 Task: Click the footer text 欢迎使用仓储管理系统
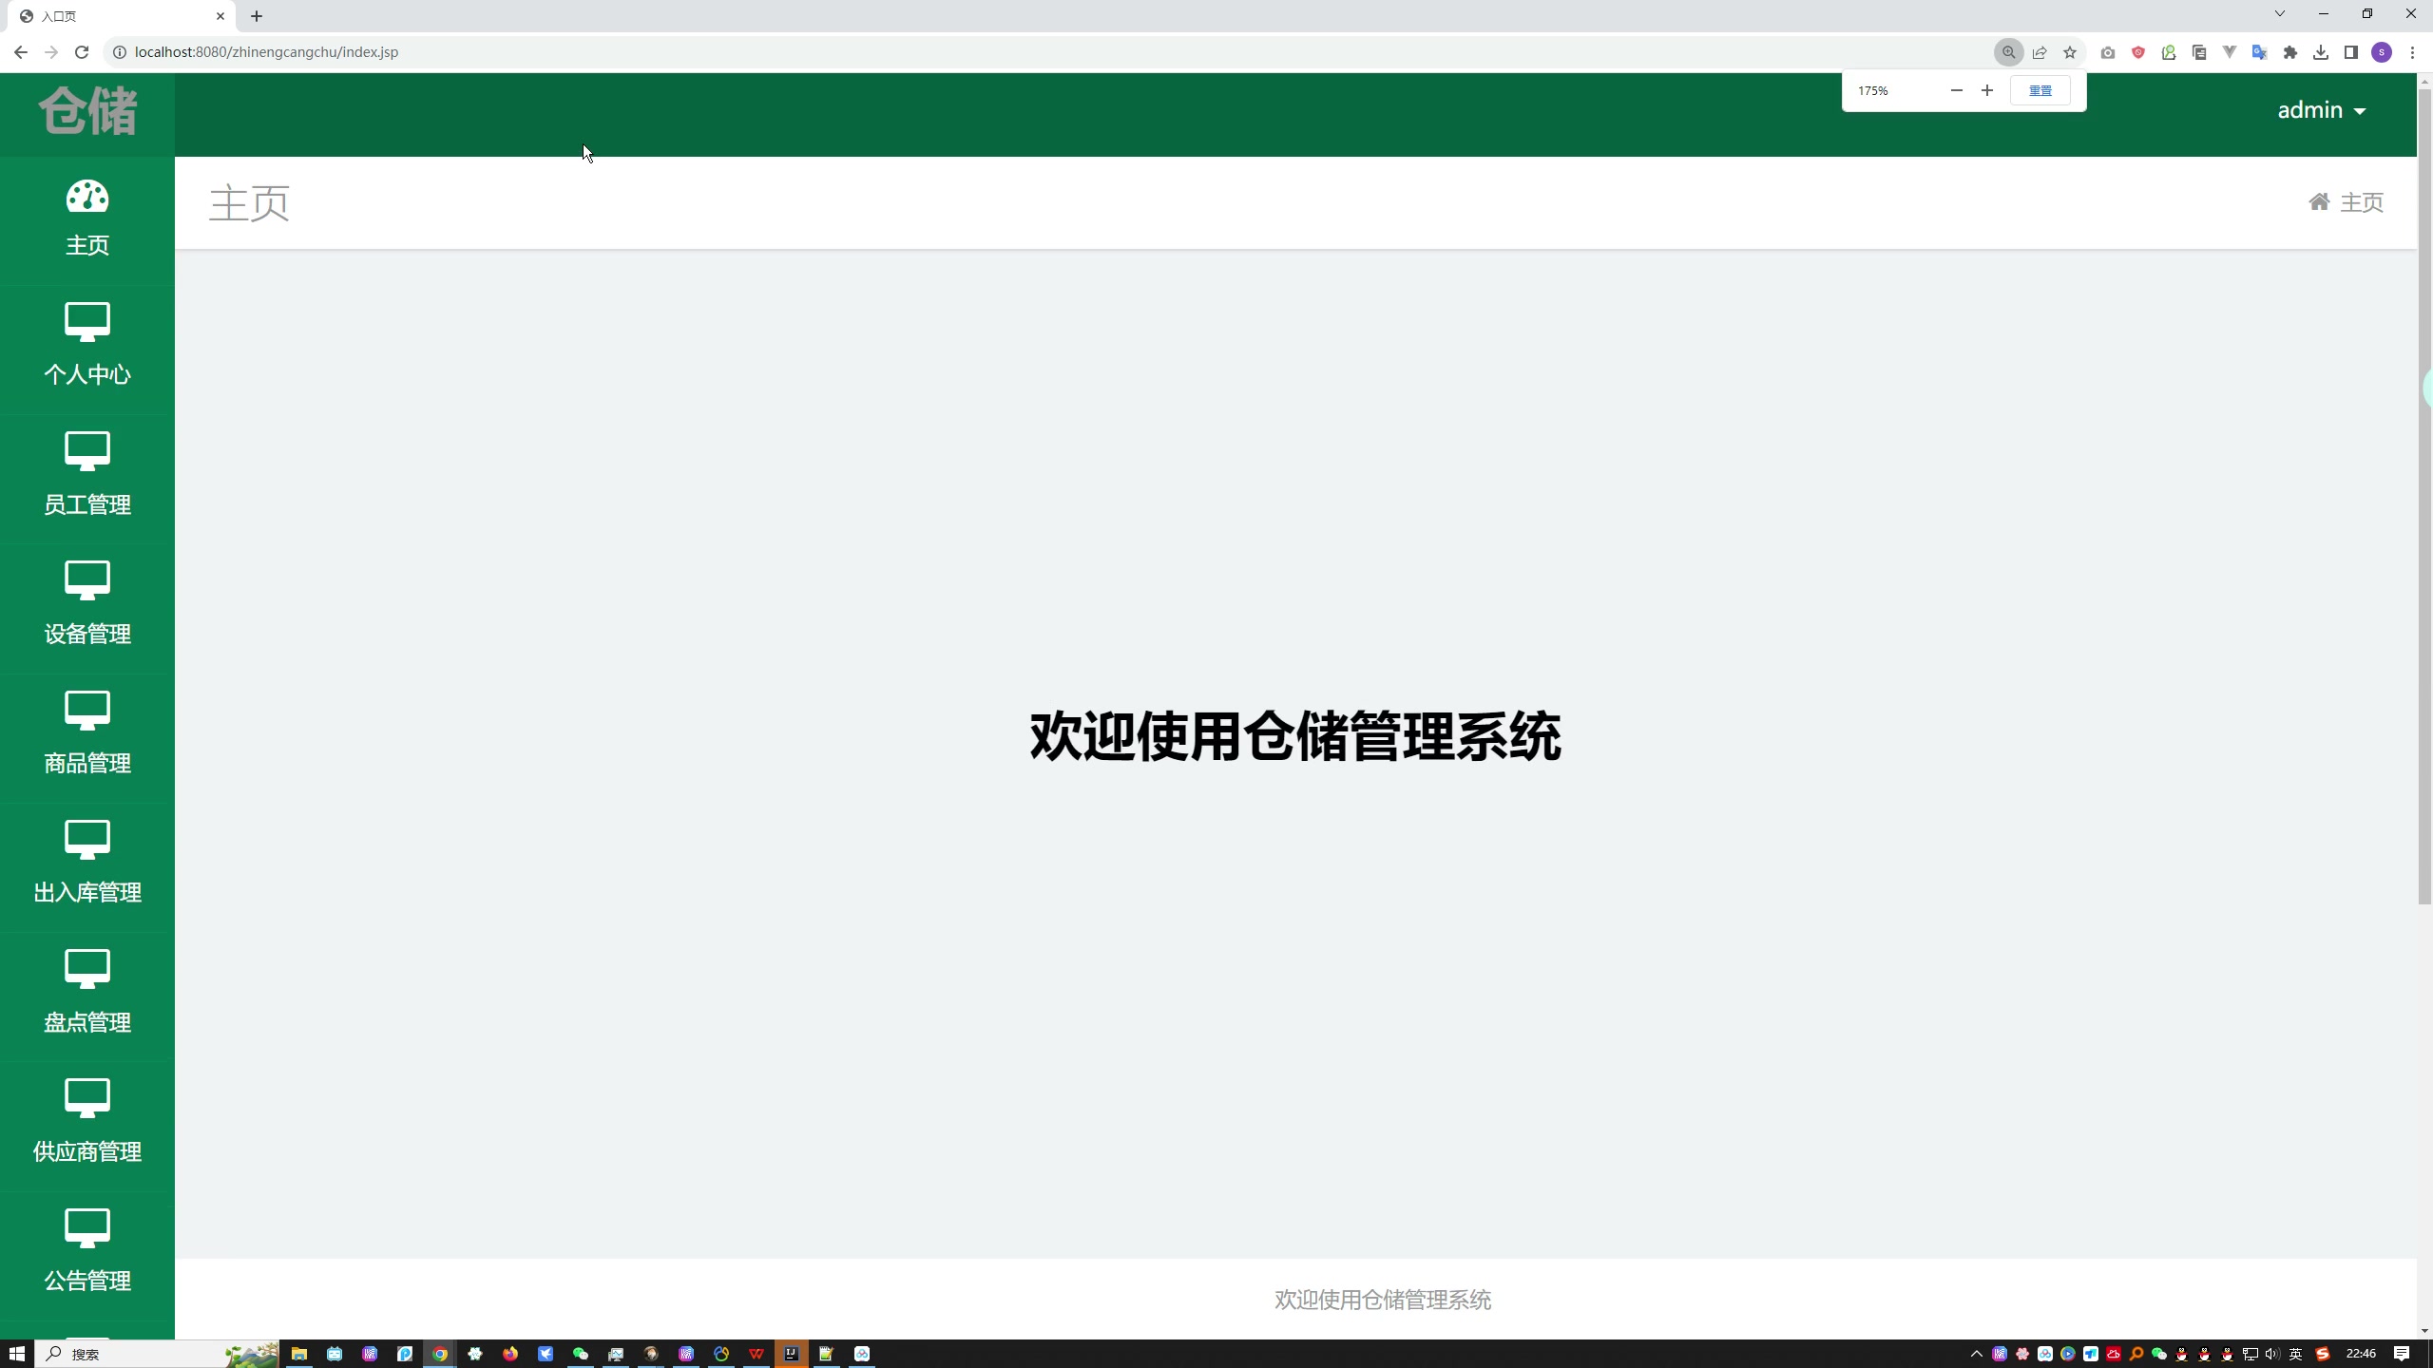tap(1383, 1300)
